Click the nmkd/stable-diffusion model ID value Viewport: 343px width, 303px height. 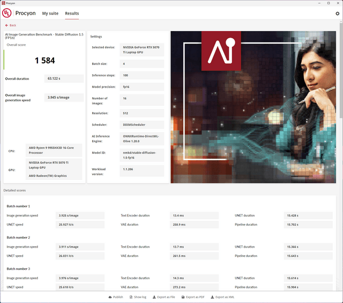click(x=141, y=155)
